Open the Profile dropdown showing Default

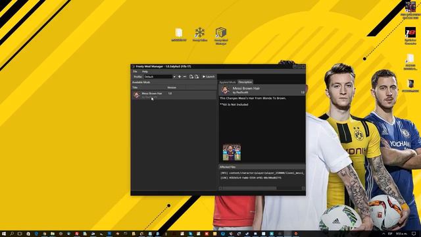point(160,76)
